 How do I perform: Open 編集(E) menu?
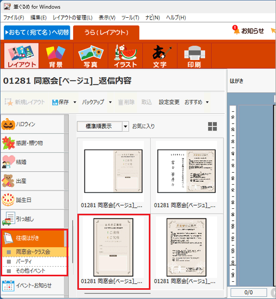(38, 18)
